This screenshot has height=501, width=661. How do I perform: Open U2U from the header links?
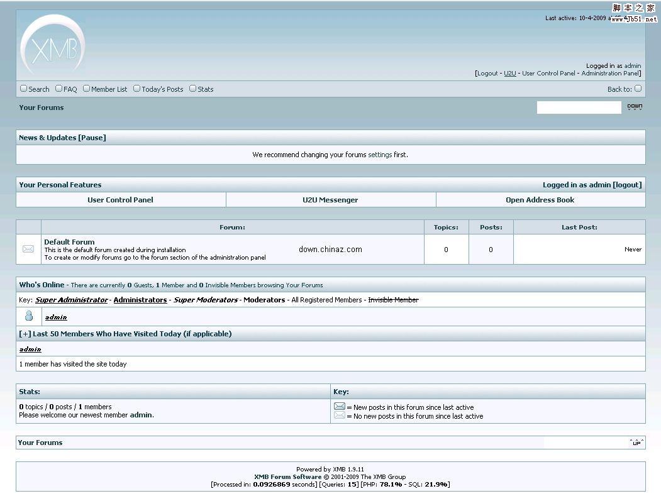click(510, 74)
